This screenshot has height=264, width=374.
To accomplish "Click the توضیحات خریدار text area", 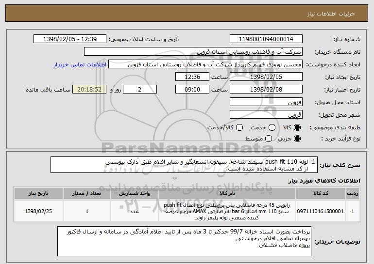I will point(184,241).
